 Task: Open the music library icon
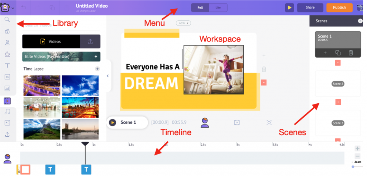point(7,112)
